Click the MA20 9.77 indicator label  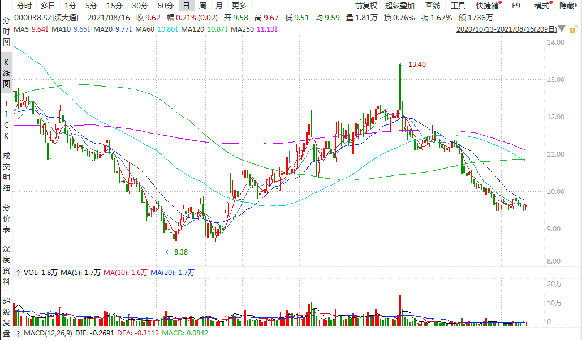click(x=113, y=29)
